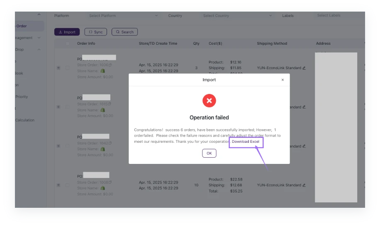The image size is (380, 226).
Task: Click Shopify icon on store order 1036
Action: [x=102, y=71]
